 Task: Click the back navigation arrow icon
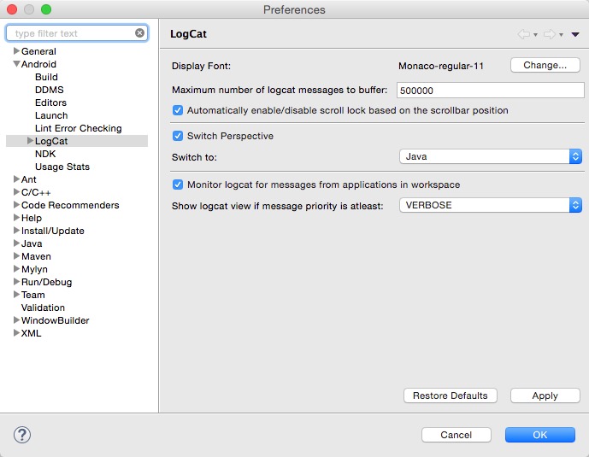524,35
